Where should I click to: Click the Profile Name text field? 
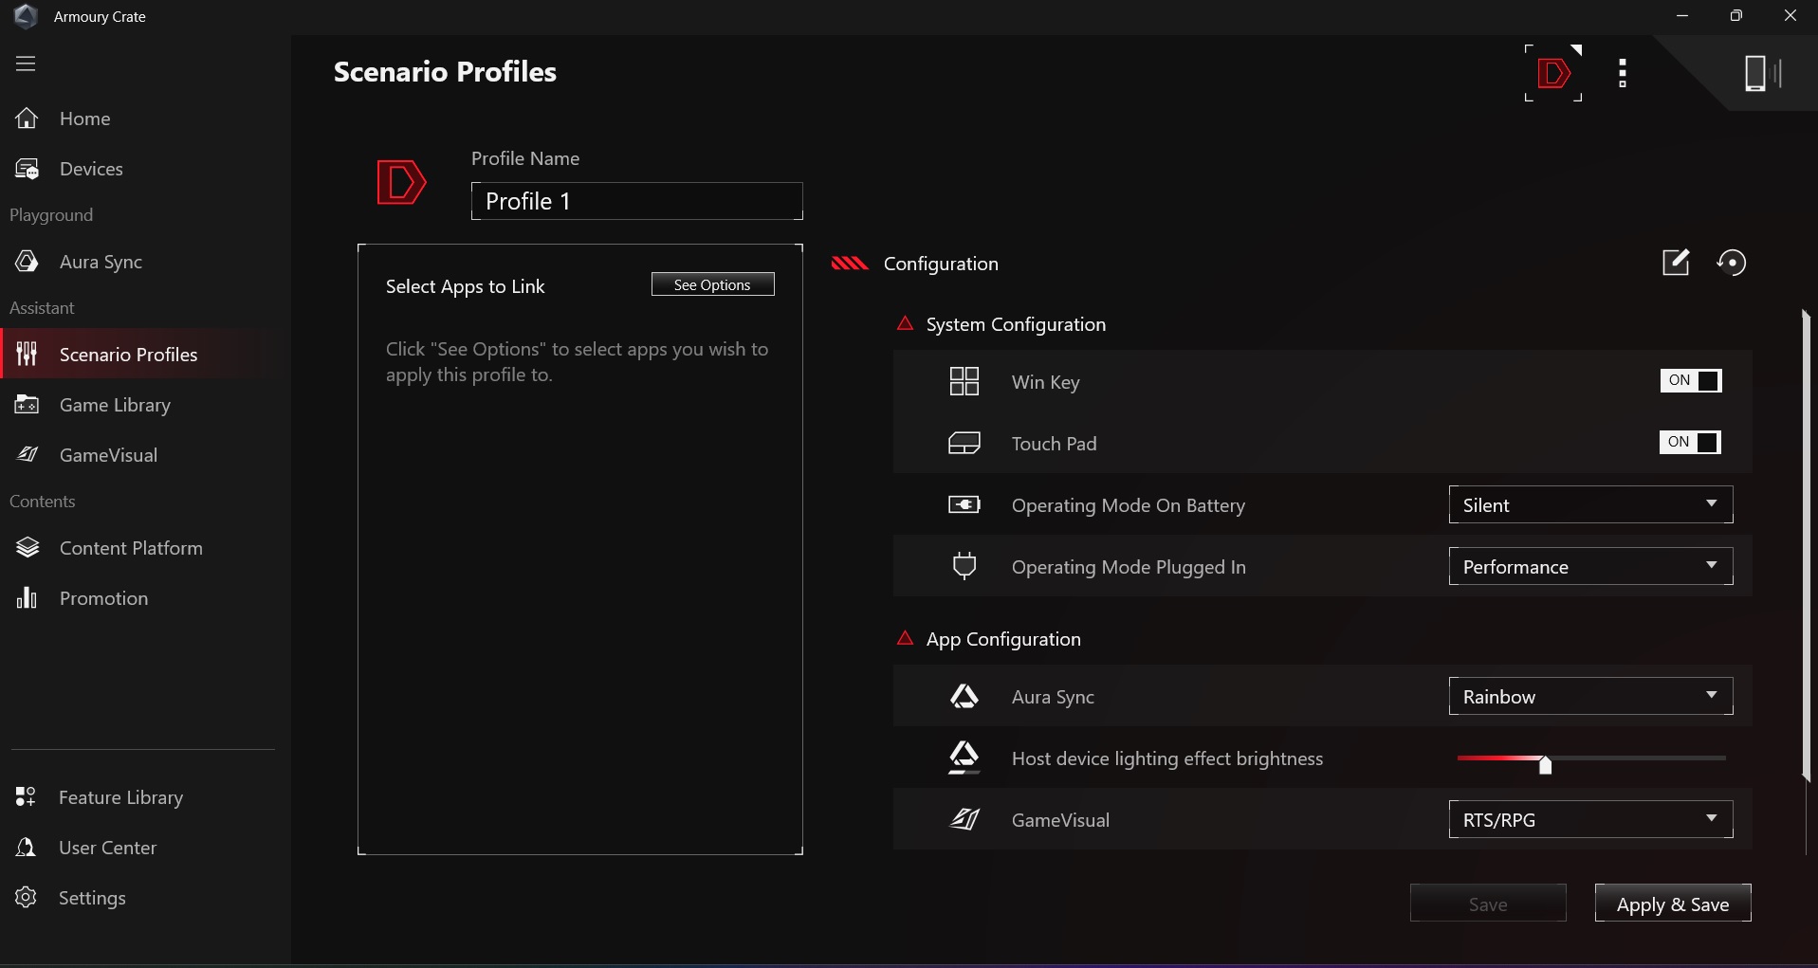tap(636, 201)
